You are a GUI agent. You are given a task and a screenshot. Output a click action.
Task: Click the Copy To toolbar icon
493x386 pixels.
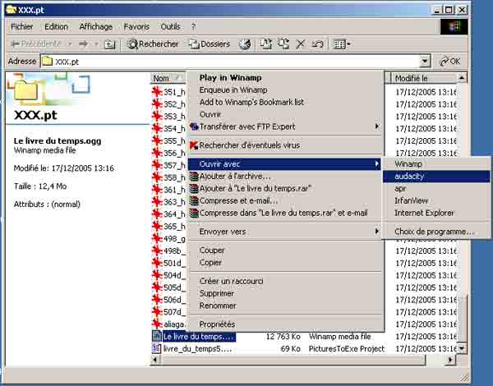(x=283, y=44)
